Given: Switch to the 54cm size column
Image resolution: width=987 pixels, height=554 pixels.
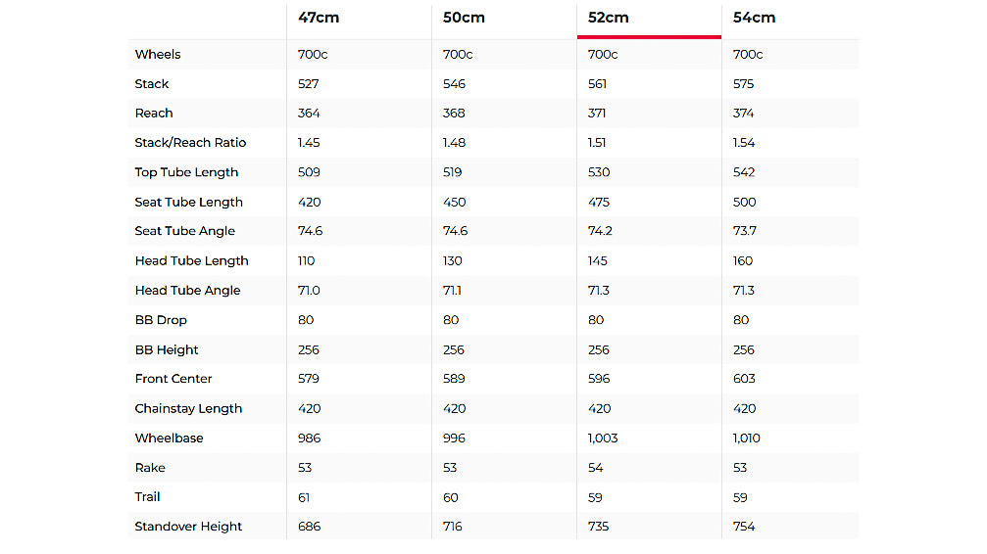Looking at the screenshot, I should [x=754, y=18].
